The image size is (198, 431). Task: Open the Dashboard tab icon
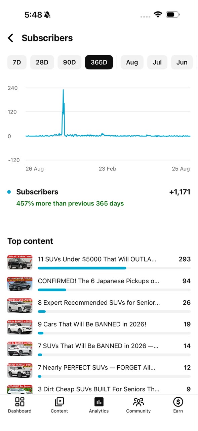coord(20,402)
